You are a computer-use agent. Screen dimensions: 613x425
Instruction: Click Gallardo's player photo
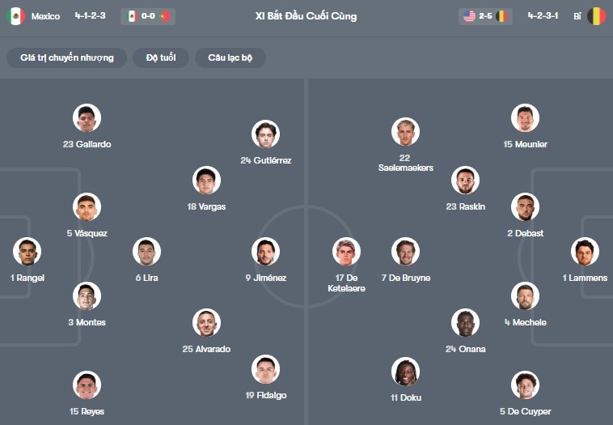pos(87,118)
